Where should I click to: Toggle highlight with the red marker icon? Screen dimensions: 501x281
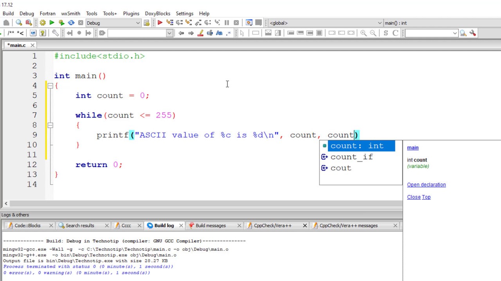pos(200,33)
